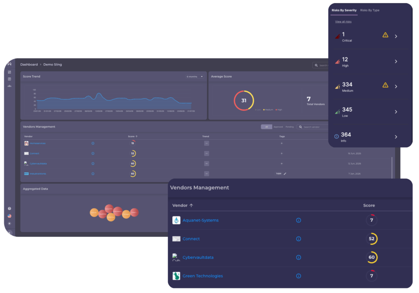Expand the Low risks chevron

coord(396,112)
